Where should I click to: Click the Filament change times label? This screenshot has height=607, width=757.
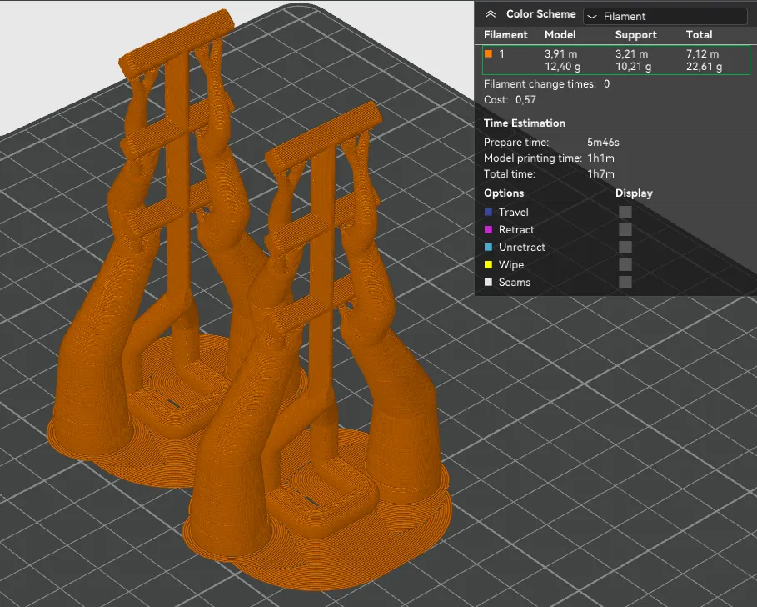point(540,84)
